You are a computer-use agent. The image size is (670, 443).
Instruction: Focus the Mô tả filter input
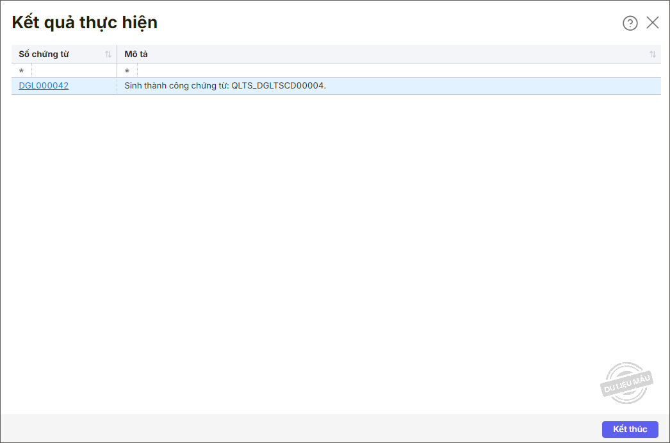398,71
